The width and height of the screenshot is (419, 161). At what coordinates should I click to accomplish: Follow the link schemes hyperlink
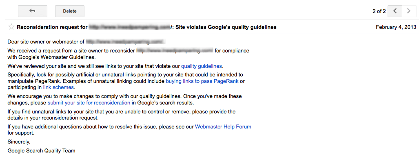[x=58, y=87]
